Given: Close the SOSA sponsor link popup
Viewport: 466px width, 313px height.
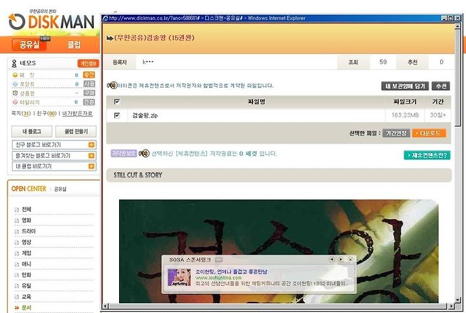Looking at the screenshot, I should coord(350,259).
